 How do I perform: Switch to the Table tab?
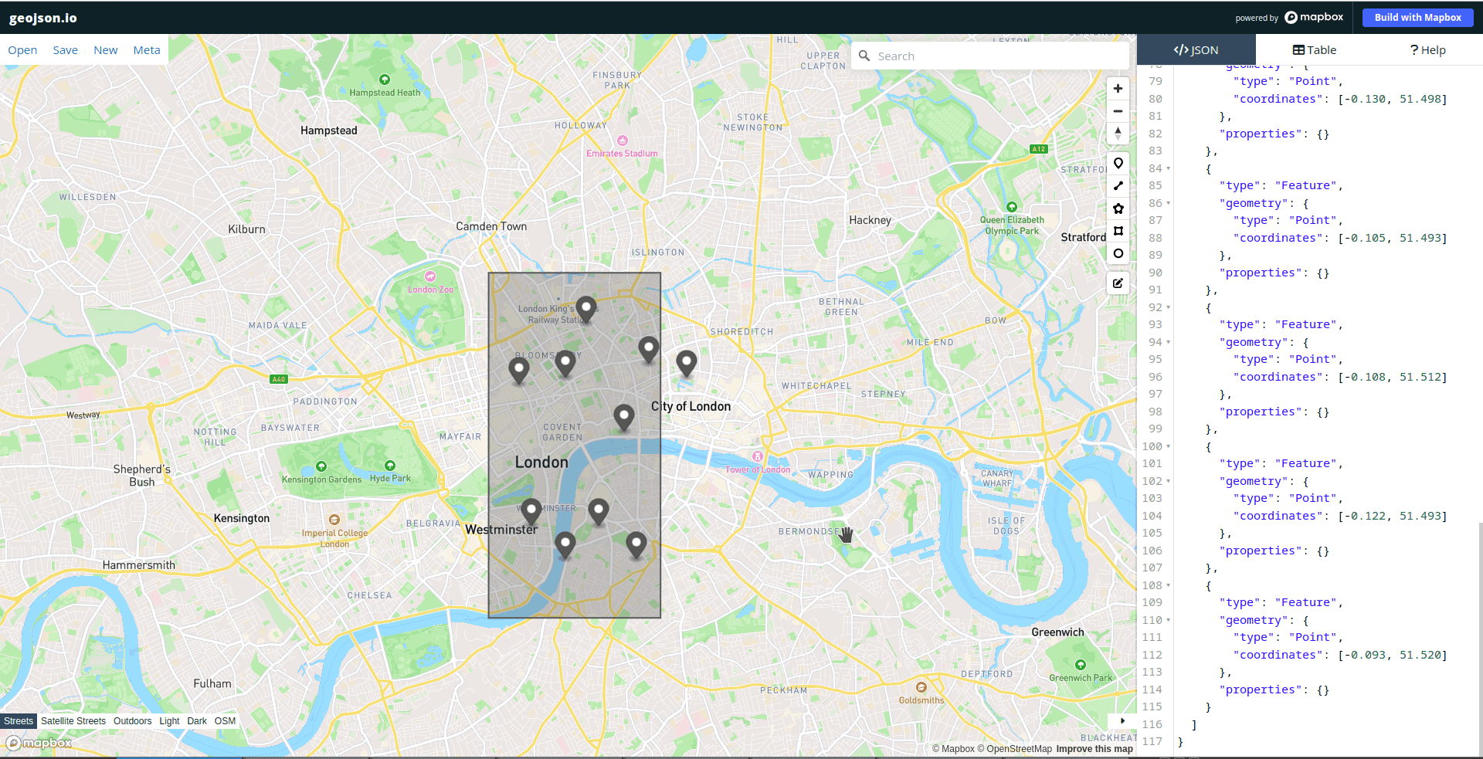pyautogui.click(x=1314, y=50)
